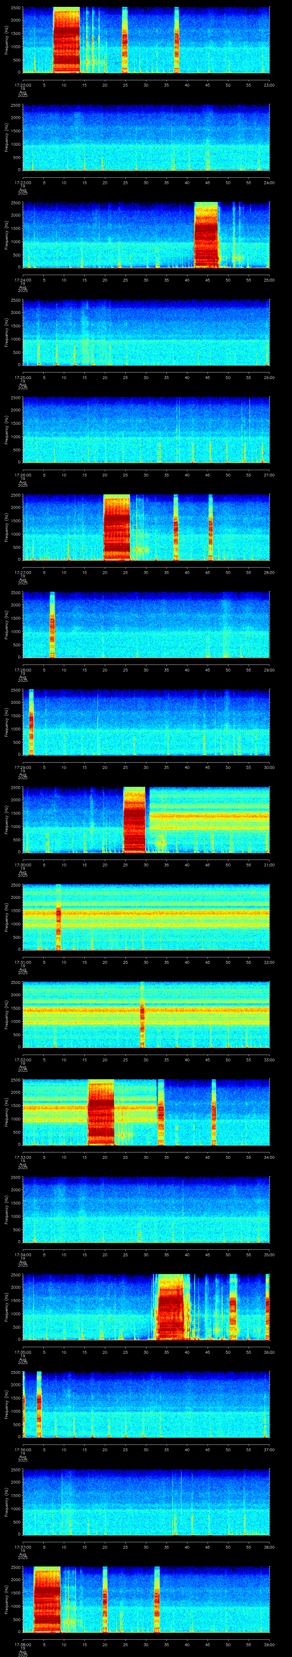The height and width of the screenshot is (1657, 292).
Task: Click the narrow red burst in 17:32 spectrogram
Action: [x=143, y=1014]
